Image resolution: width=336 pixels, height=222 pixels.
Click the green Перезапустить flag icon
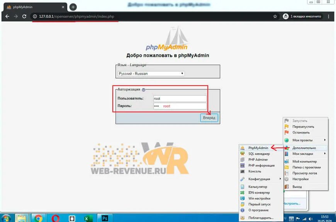[x=287, y=126]
